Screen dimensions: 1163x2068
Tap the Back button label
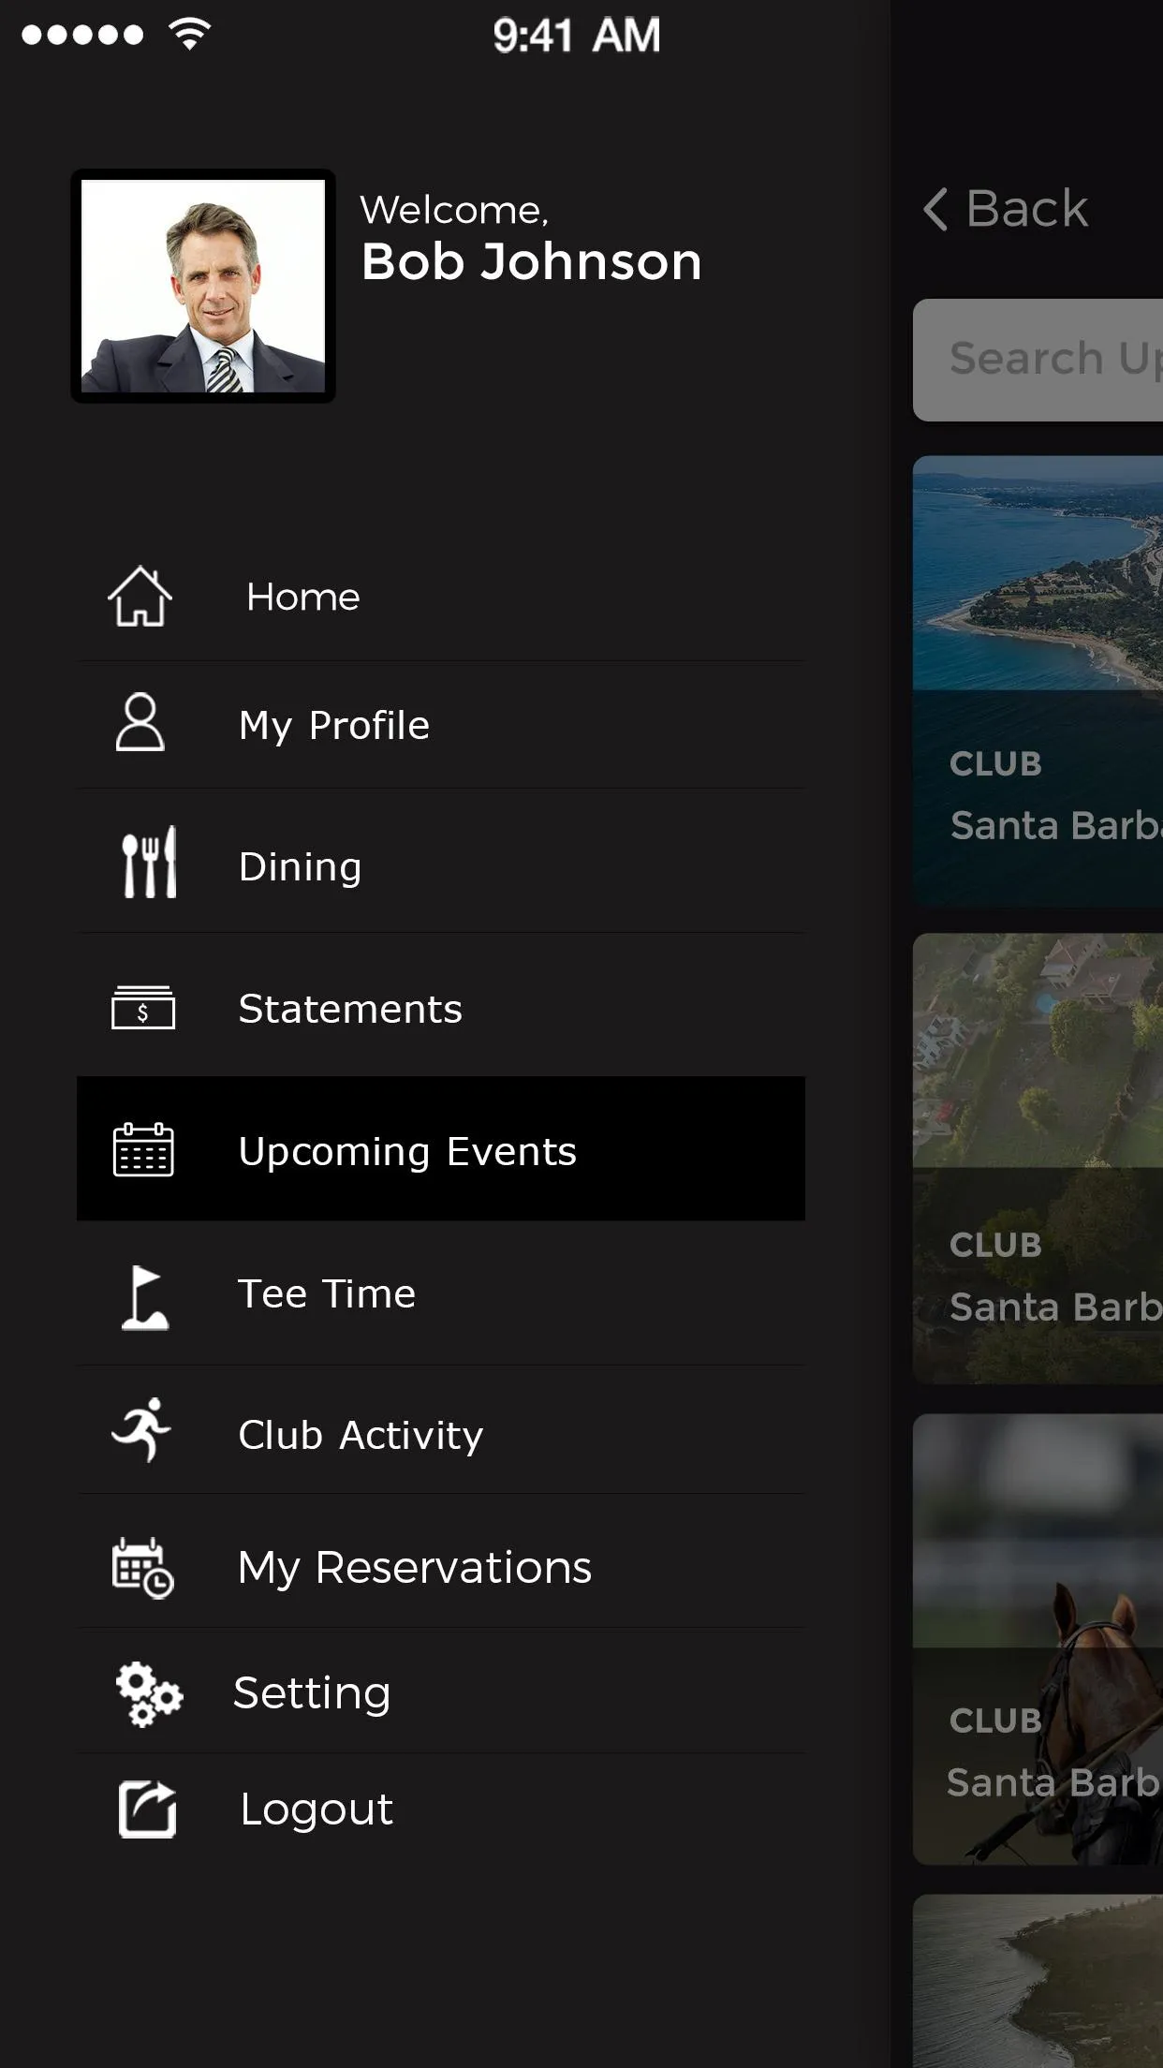(1026, 208)
